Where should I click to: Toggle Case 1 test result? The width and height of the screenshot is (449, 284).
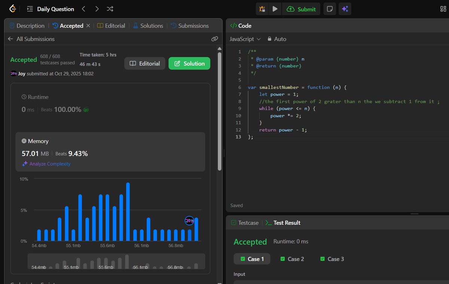click(x=252, y=259)
